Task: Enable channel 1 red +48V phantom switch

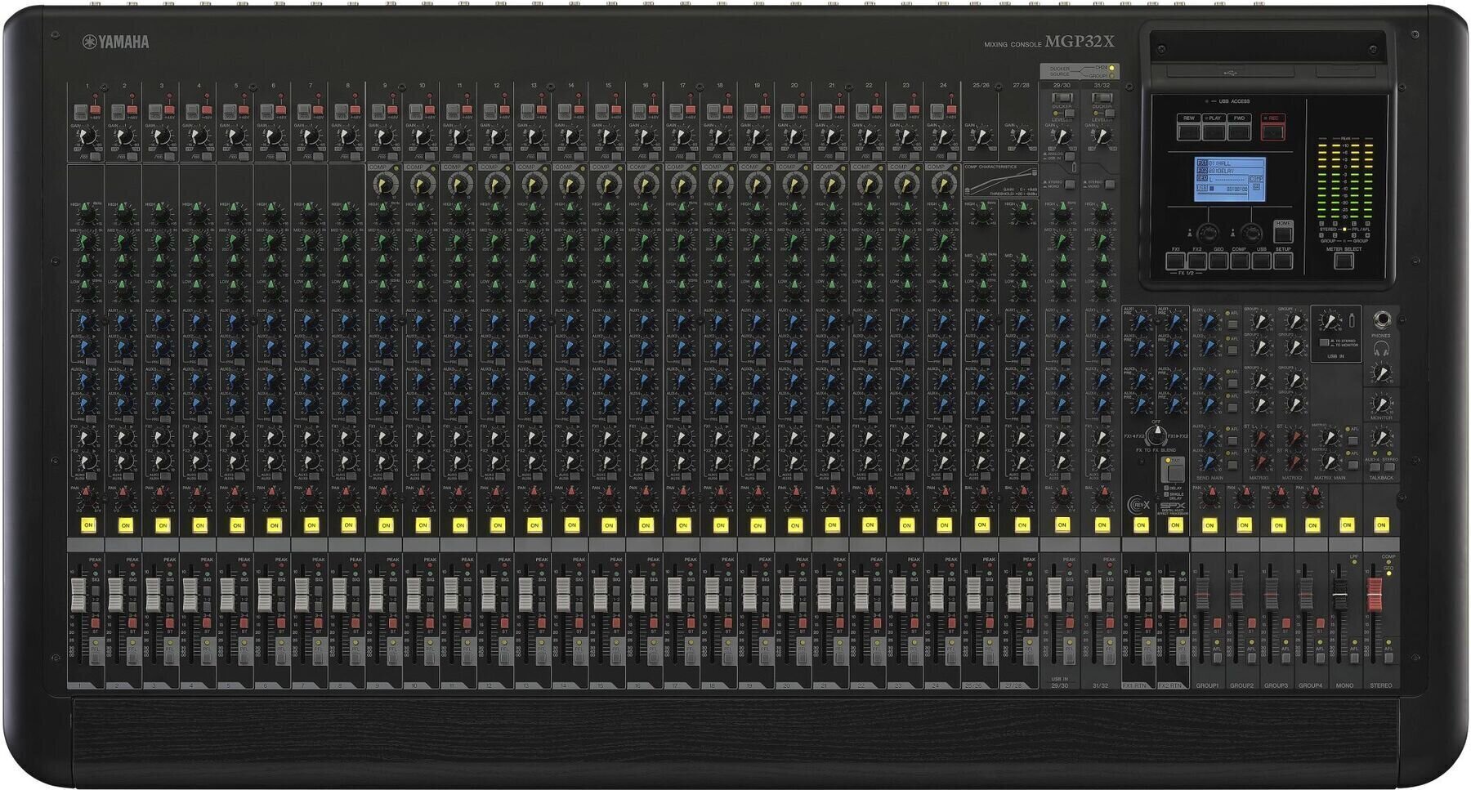Action: (96, 109)
